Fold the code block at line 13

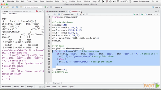click(x=51, y=49)
